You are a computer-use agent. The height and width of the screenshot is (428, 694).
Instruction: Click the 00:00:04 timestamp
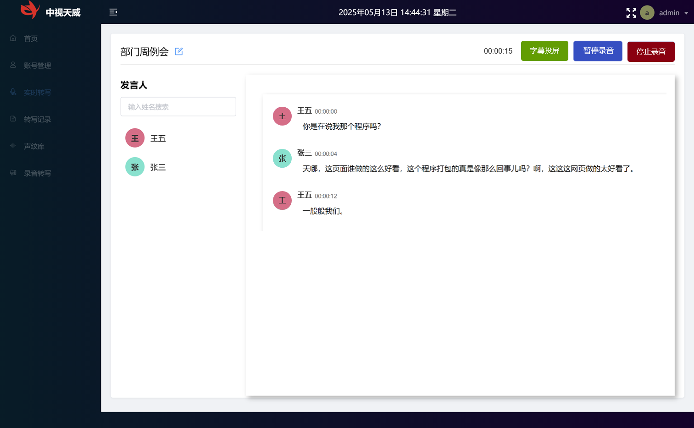(326, 154)
